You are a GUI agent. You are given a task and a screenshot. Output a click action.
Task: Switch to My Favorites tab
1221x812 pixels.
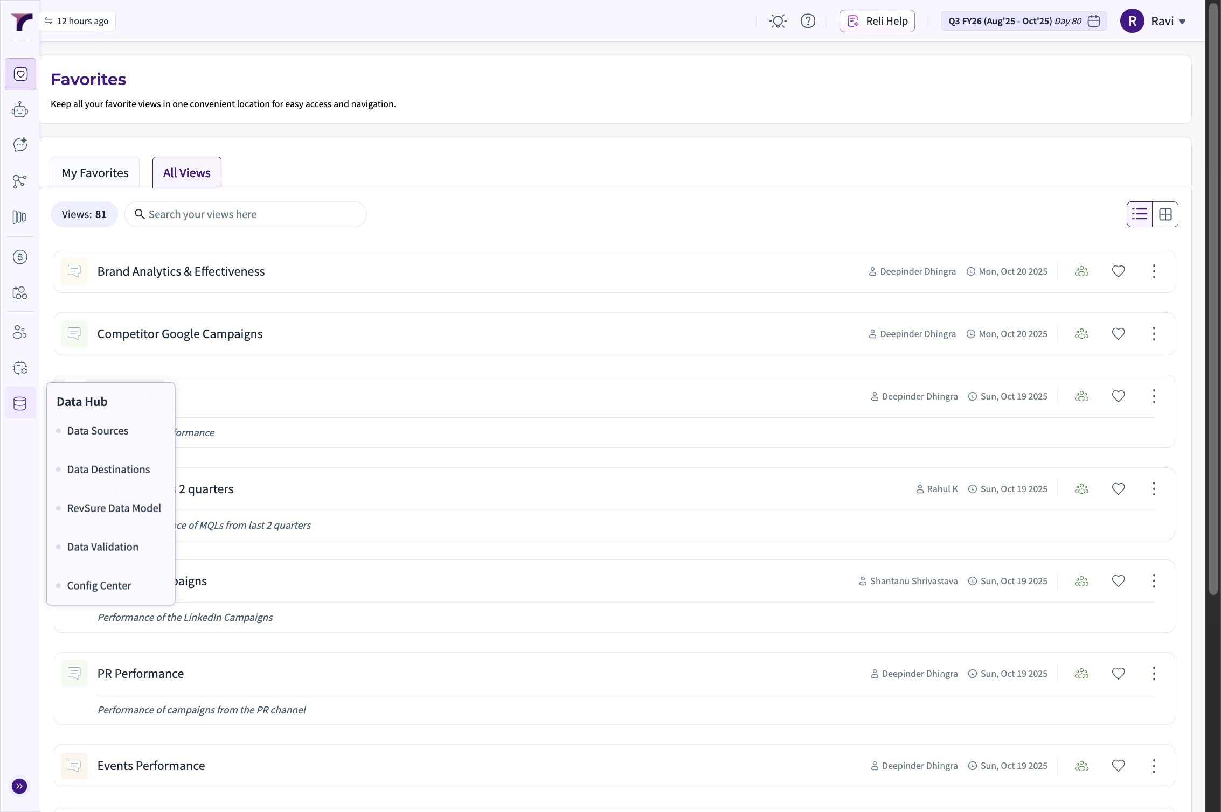95,173
